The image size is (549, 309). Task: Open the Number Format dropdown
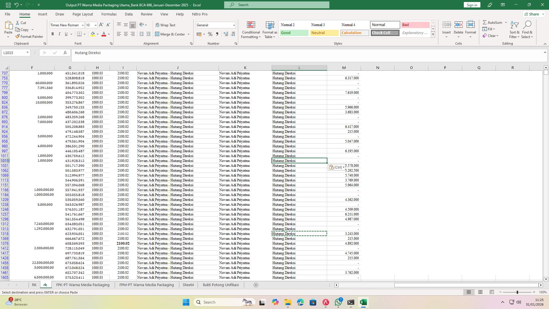click(x=233, y=25)
